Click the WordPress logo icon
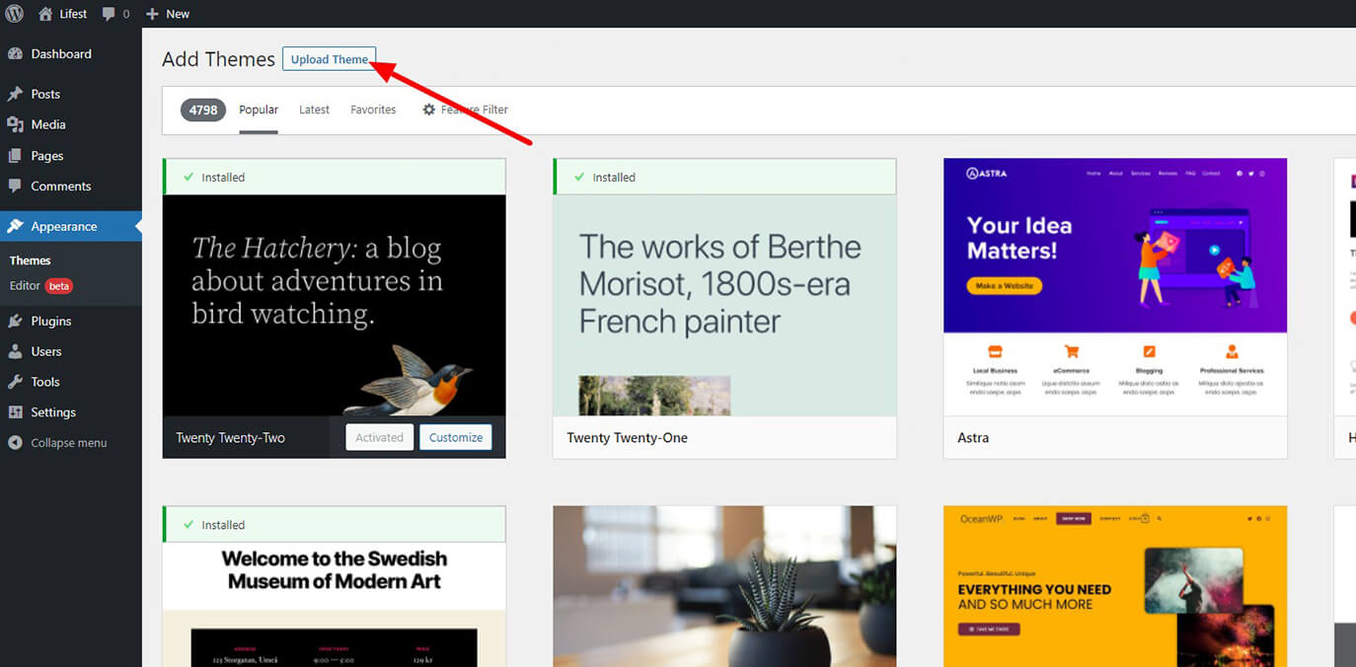Viewport: 1356px width, 667px height. 15,14
